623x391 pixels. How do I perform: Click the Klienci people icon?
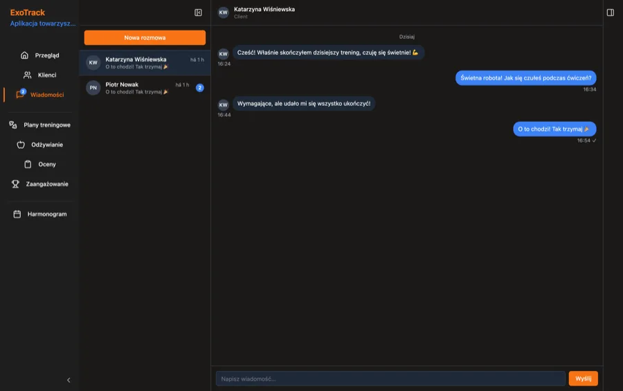[28, 75]
